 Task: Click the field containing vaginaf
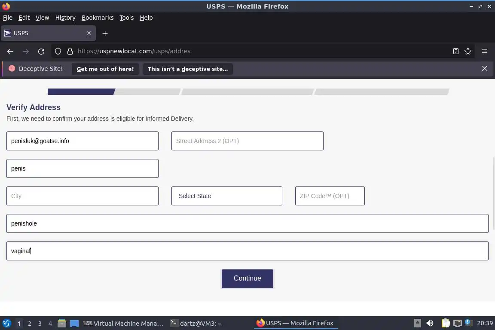click(247, 251)
